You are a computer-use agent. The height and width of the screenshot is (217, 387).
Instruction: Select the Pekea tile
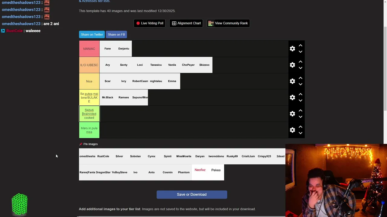coord(216,172)
